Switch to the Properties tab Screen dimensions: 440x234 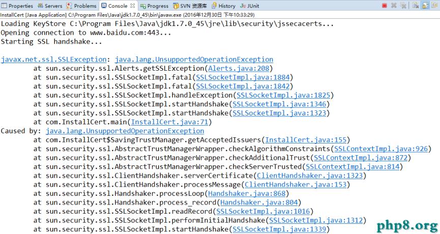17,6
